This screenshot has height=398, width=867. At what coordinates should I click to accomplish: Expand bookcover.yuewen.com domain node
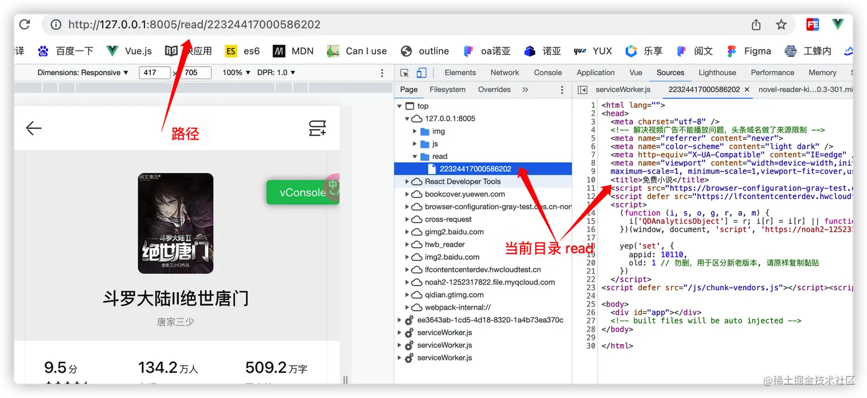(x=407, y=194)
